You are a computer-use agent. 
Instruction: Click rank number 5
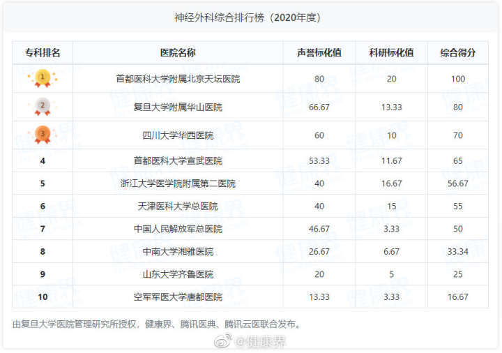point(43,183)
